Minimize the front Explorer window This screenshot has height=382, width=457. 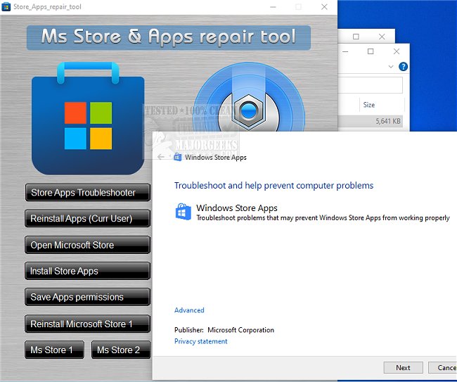pyautogui.click(x=345, y=51)
